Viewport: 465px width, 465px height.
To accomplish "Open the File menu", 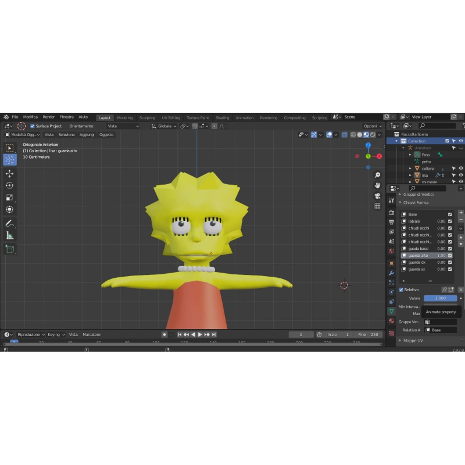I will pos(15,117).
